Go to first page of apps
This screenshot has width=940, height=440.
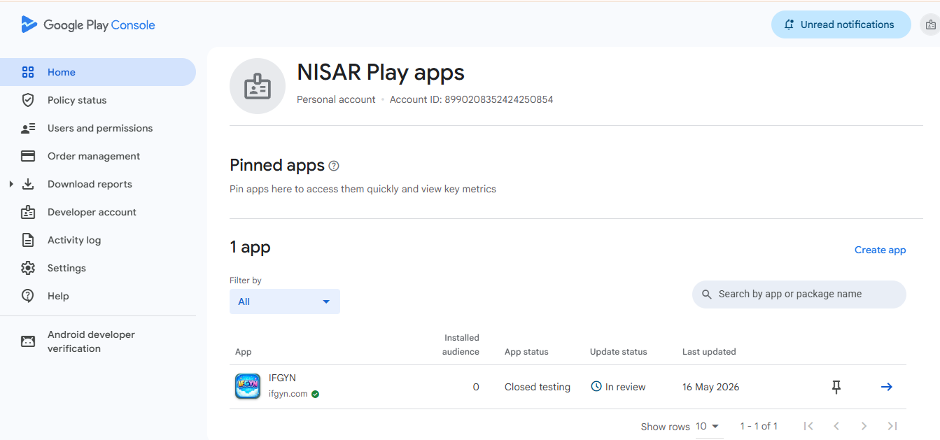tap(808, 426)
